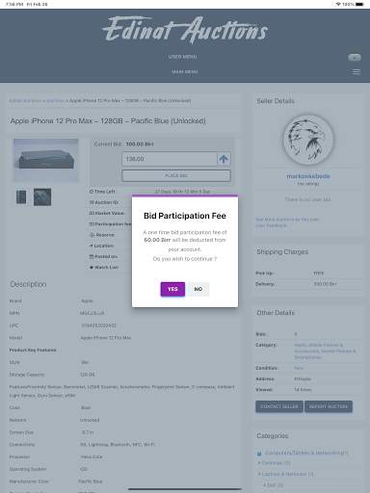This screenshot has height=493, width=370.
Task: Click the 50.00 Birr fee amount text
Action: tap(157, 240)
